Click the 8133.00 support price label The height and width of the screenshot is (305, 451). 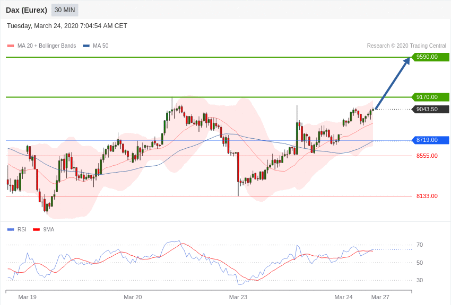pos(427,196)
